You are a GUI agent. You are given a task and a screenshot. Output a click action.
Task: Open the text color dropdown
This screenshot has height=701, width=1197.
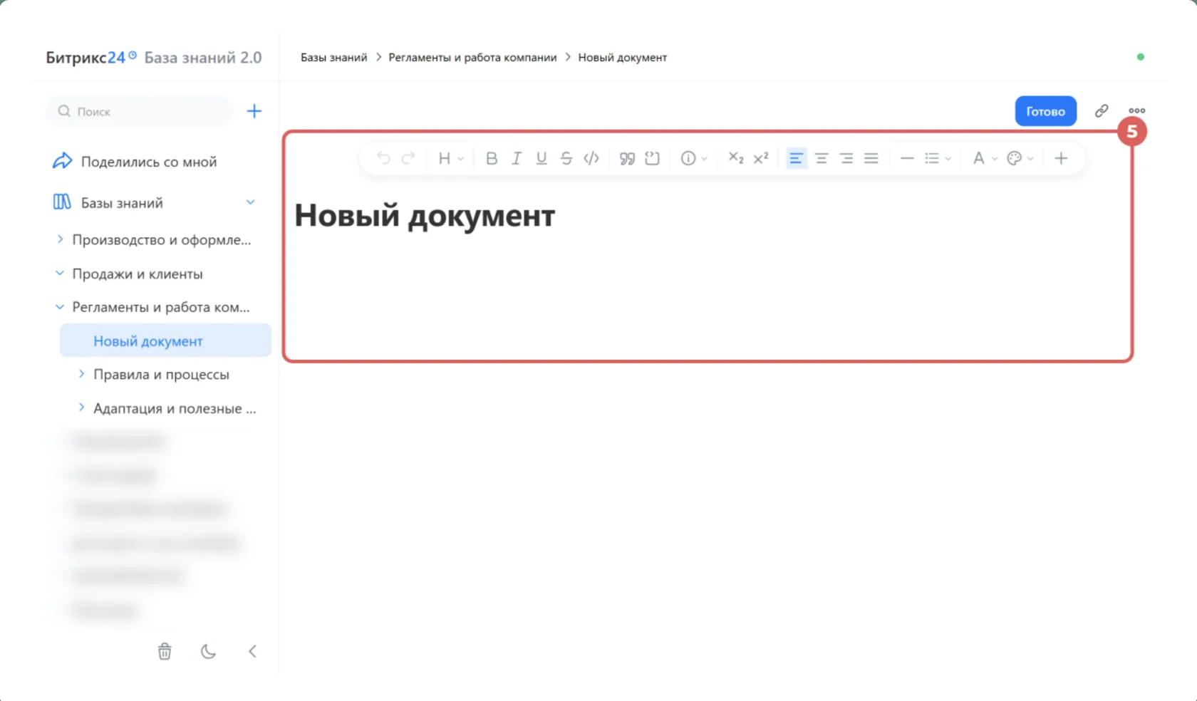[x=985, y=158]
